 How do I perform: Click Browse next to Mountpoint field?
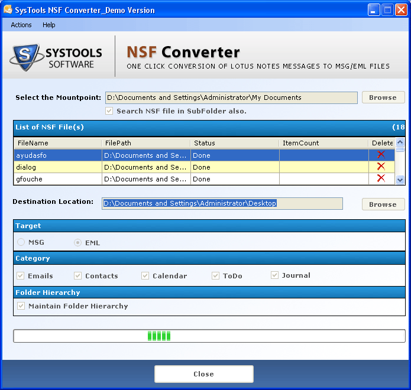coord(383,97)
